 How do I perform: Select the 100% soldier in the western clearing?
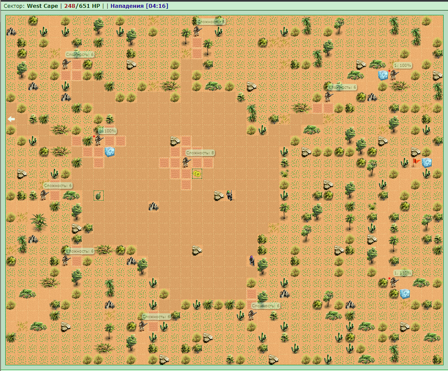(98, 140)
